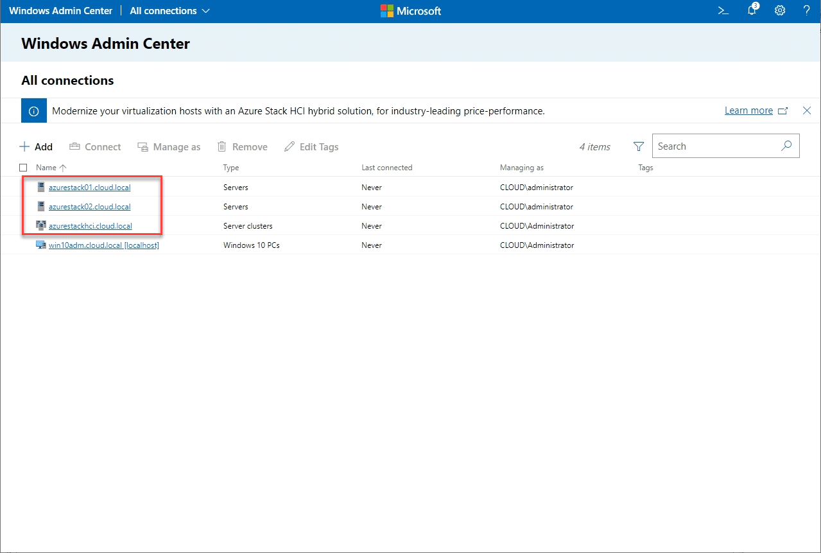
Task: Click the info icon on the banner
Action: [33, 110]
